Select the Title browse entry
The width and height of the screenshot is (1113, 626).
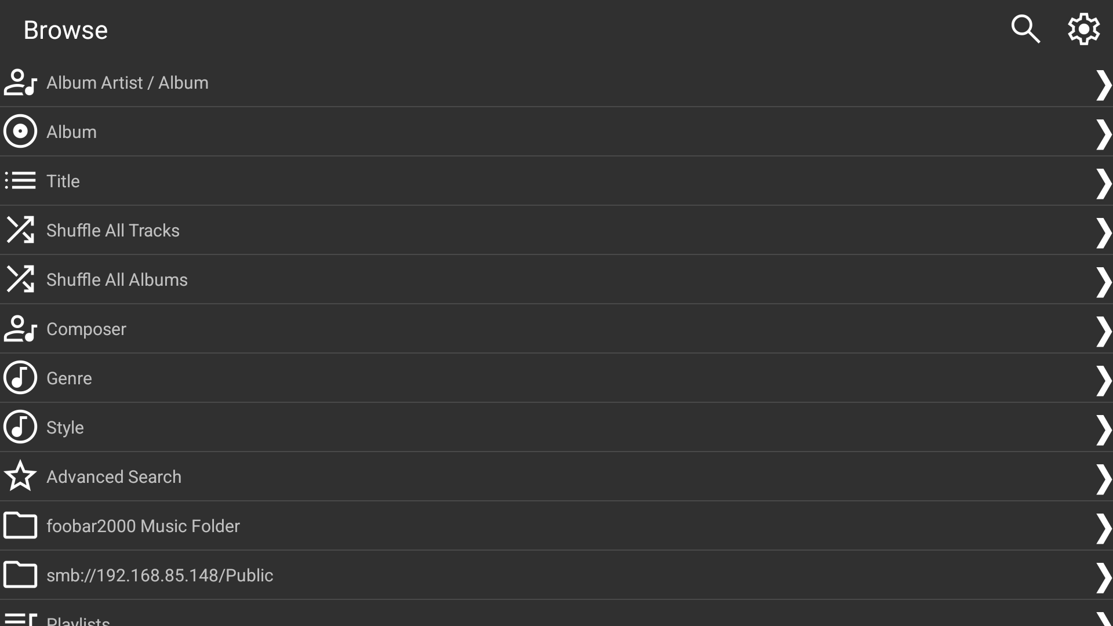[x=63, y=181]
